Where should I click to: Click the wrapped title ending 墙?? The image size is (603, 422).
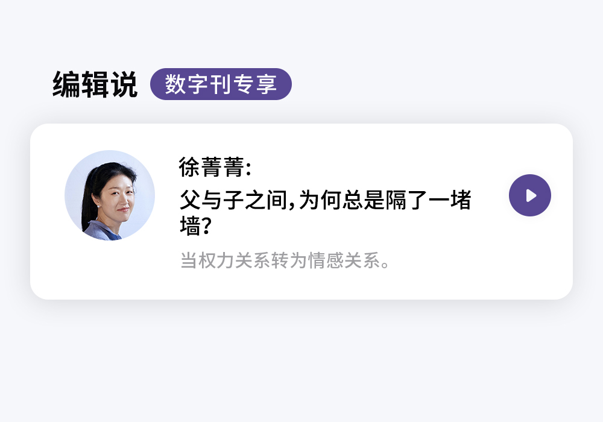[196, 225]
